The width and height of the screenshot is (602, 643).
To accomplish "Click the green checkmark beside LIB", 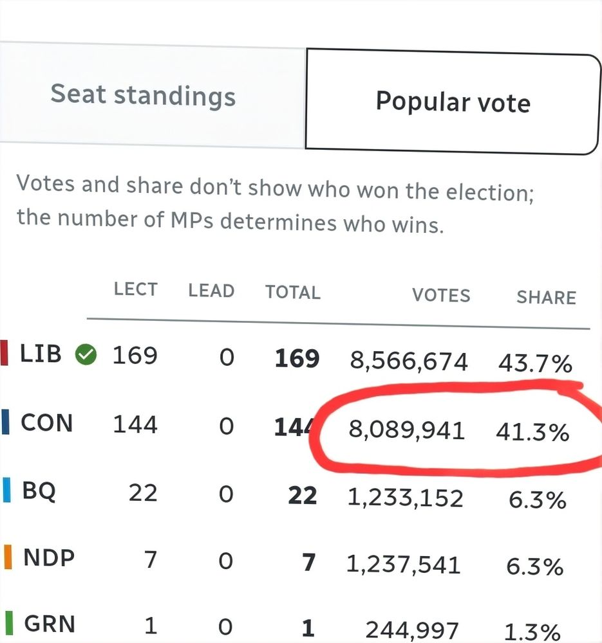I will coord(86,355).
